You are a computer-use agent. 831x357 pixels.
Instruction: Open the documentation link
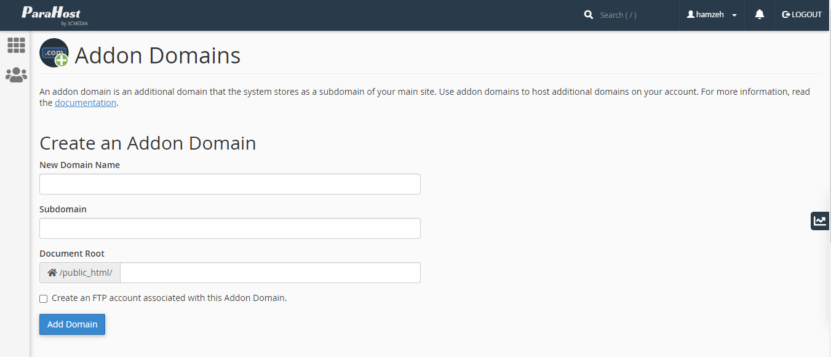coord(85,103)
